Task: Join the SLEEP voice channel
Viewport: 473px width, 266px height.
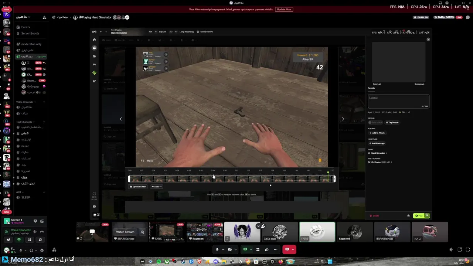Action: click(25, 197)
